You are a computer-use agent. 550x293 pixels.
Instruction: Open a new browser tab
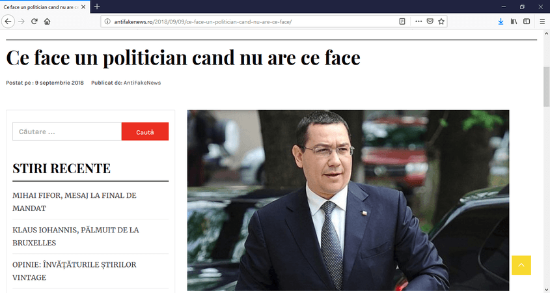tap(97, 7)
